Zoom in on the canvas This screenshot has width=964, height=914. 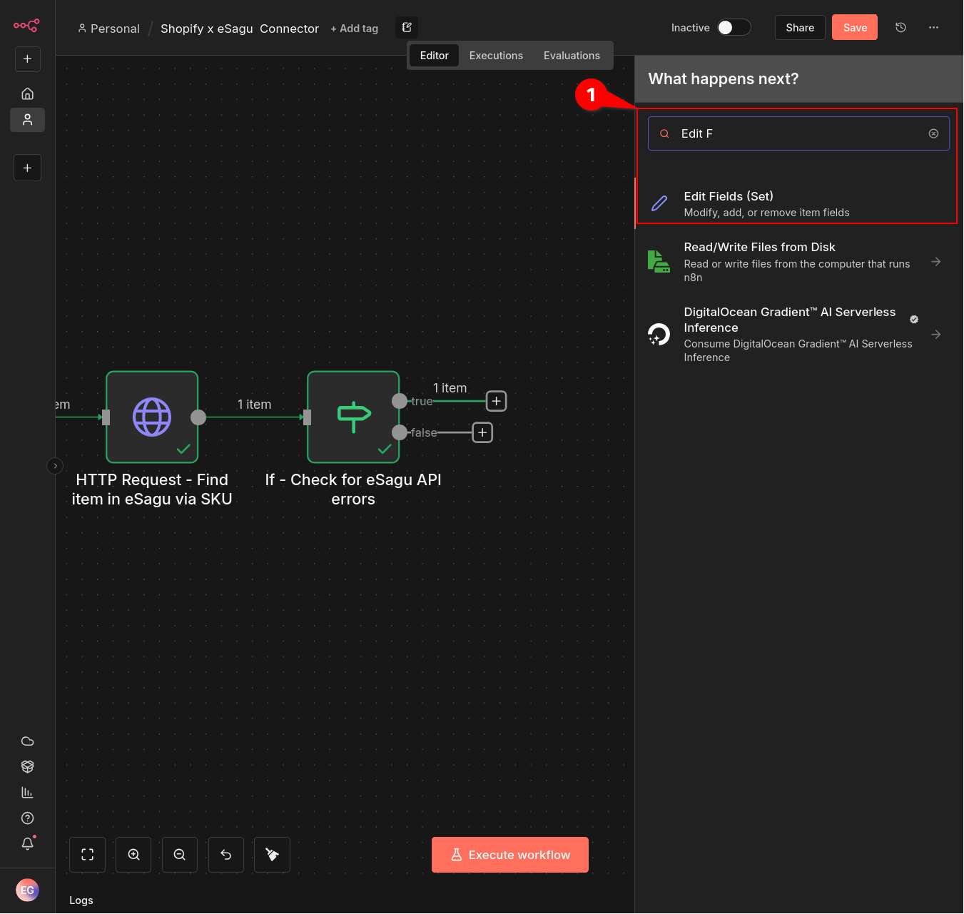coord(133,855)
